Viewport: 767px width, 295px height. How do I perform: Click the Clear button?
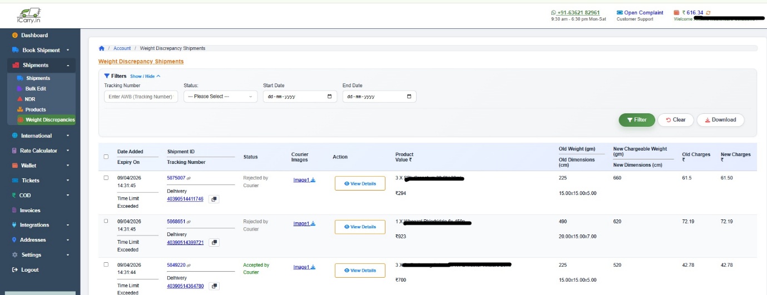[676, 120]
